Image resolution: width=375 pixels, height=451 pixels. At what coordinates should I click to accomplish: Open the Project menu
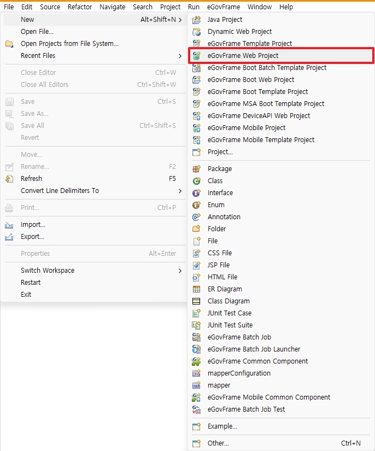170,7
